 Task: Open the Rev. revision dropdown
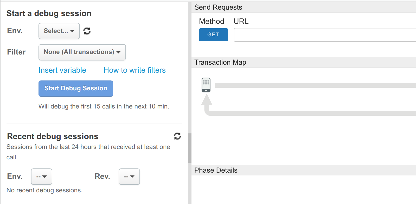[129, 176]
